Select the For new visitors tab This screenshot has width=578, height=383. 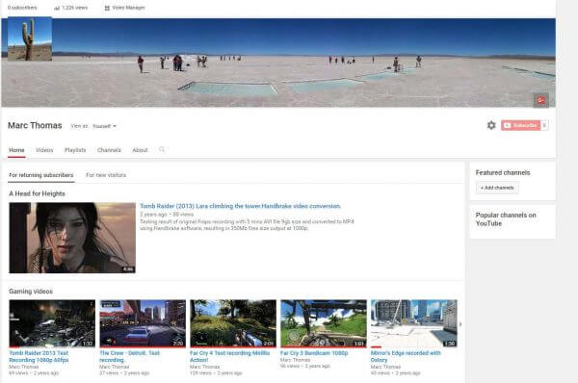(x=106, y=175)
